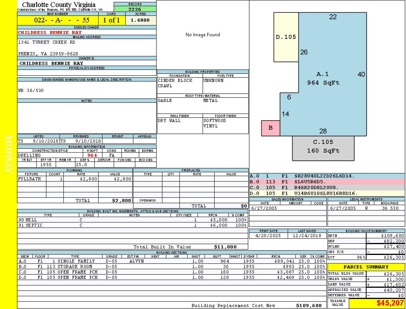Click the "1 of 1" card indicator

(x=111, y=20)
